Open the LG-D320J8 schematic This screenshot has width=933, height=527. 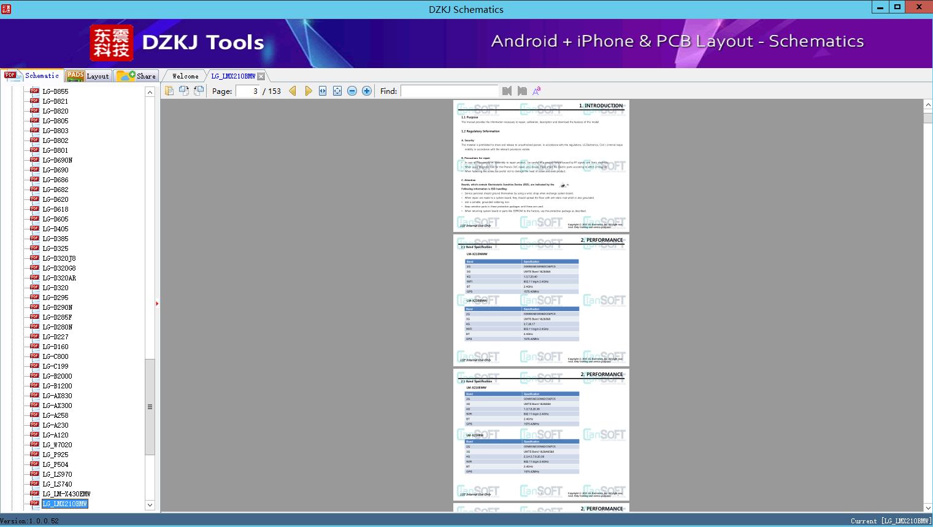pyautogui.click(x=59, y=258)
